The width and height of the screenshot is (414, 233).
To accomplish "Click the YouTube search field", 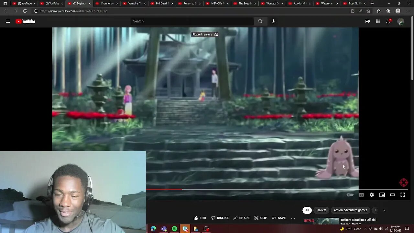I will pyautogui.click(x=192, y=21).
